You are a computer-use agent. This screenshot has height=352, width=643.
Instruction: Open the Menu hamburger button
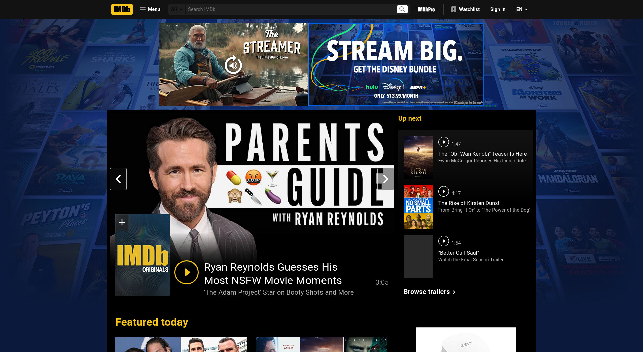click(150, 9)
